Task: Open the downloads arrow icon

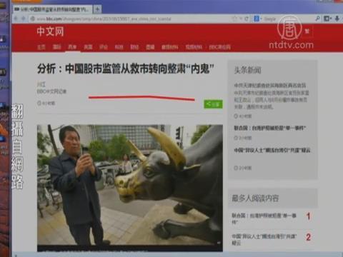Action: (x=337, y=19)
